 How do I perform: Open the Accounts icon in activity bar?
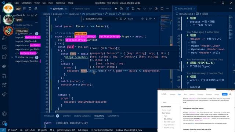click(4, 114)
